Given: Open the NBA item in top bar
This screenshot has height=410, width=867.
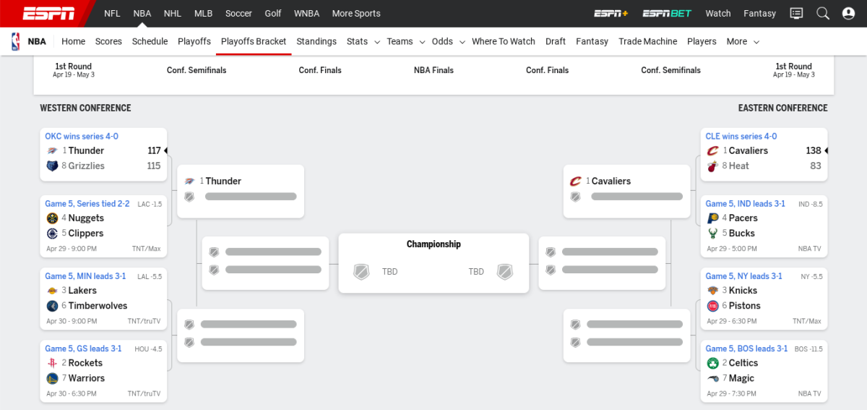Looking at the screenshot, I should (142, 13).
